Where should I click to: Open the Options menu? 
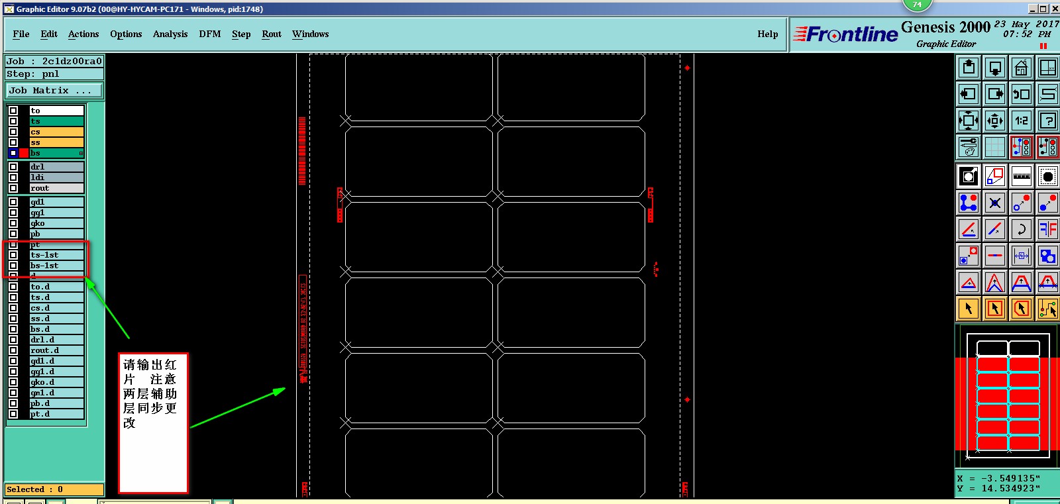(126, 34)
